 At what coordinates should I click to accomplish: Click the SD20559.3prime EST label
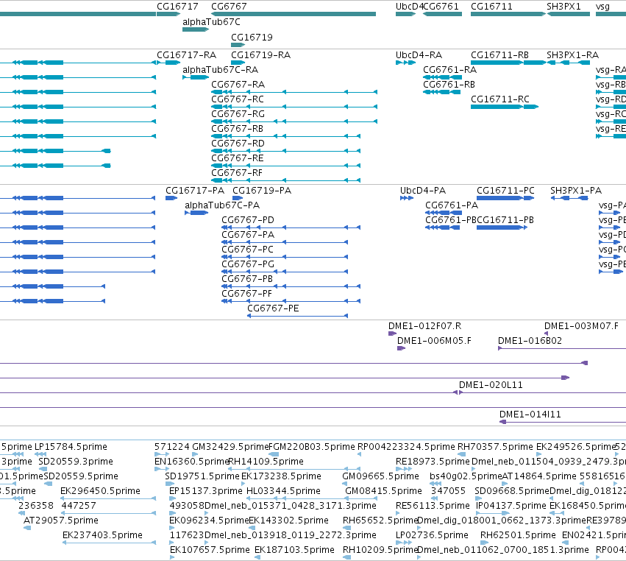pos(76,462)
